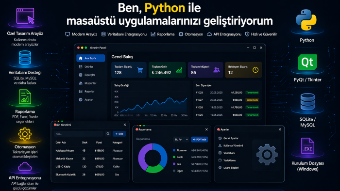
Task: Click the API Entegrasyonu cloud icon
Action: pos(25,167)
